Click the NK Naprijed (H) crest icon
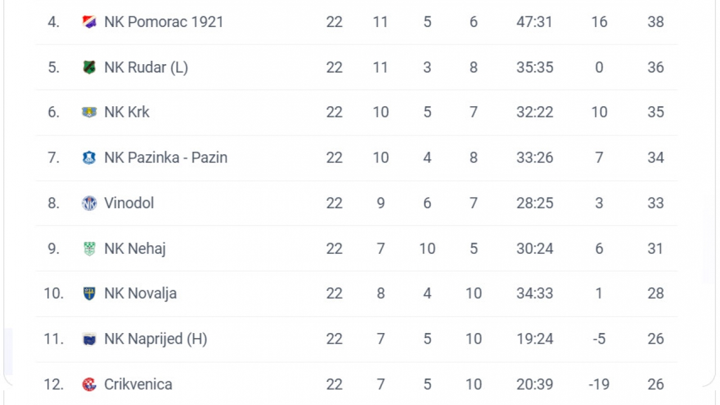720x405 pixels. [89, 339]
